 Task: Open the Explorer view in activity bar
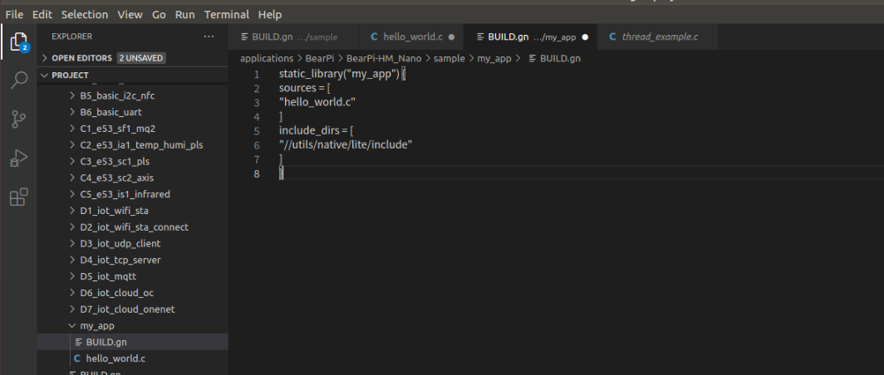pyautogui.click(x=18, y=41)
